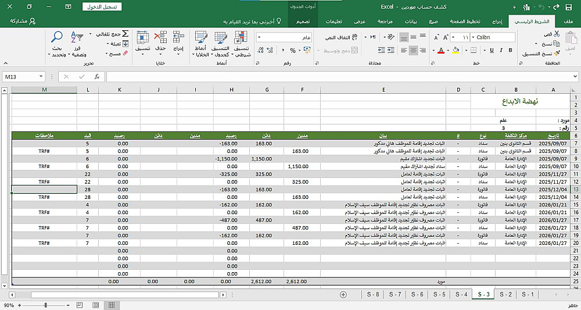Image resolution: width=581 pixels, height=310 pixels.
Task: Open Conditional Formatting (تنسيق شرطي)
Action: tap(241, 44)
